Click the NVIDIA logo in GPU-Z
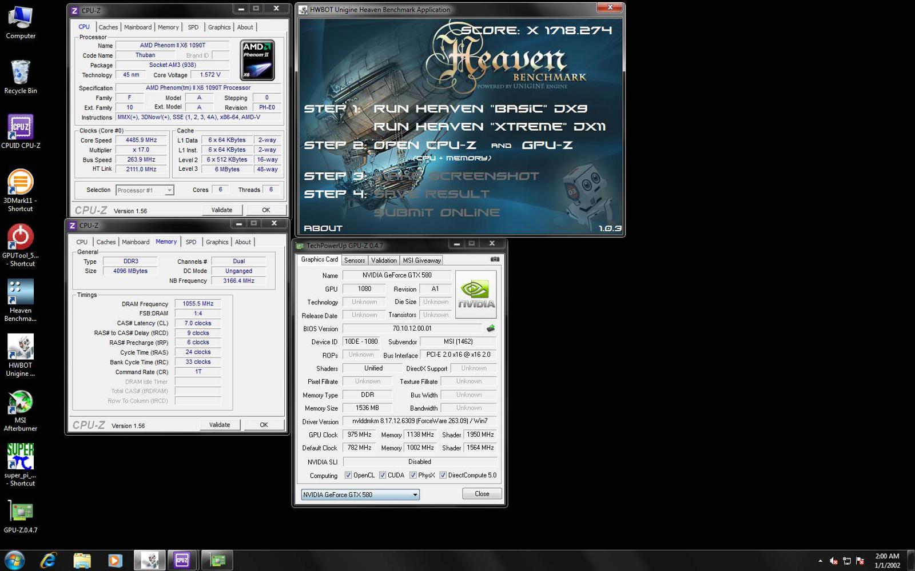The width and height of the screenshot is (915, 571). tap(476, 294)
